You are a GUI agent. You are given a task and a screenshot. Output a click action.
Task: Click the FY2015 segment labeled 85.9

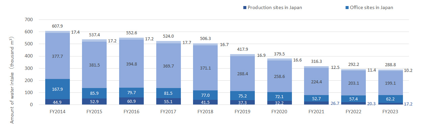point(94,93)
